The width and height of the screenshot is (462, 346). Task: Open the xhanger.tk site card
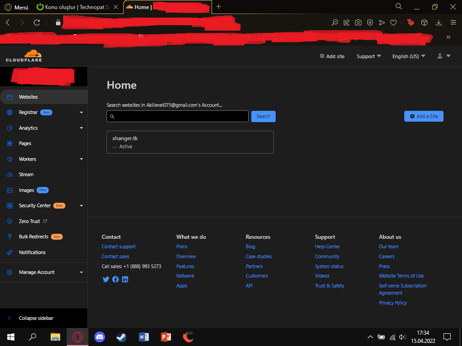coord(190,142)
